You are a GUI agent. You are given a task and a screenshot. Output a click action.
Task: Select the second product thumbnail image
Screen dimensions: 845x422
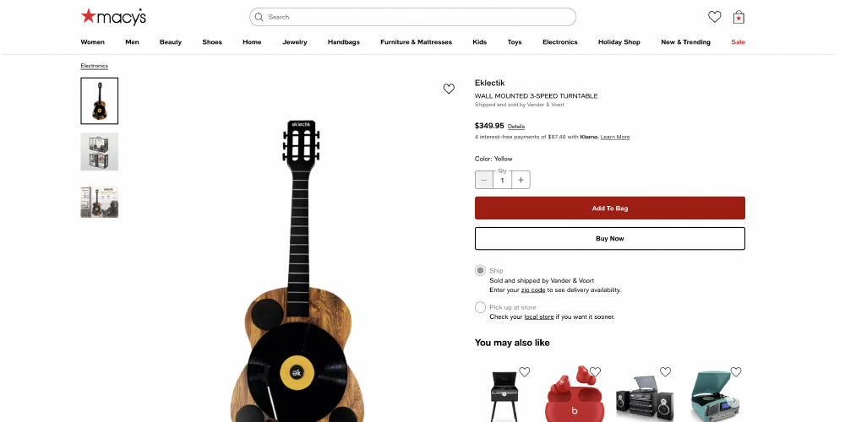[x=99, y=152]
